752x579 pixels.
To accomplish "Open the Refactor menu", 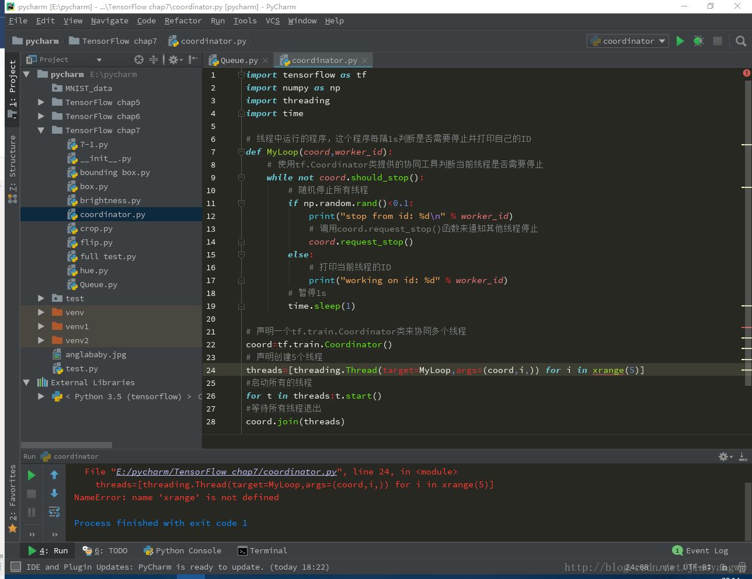I will pyautogui.click(x=183, y=20).
